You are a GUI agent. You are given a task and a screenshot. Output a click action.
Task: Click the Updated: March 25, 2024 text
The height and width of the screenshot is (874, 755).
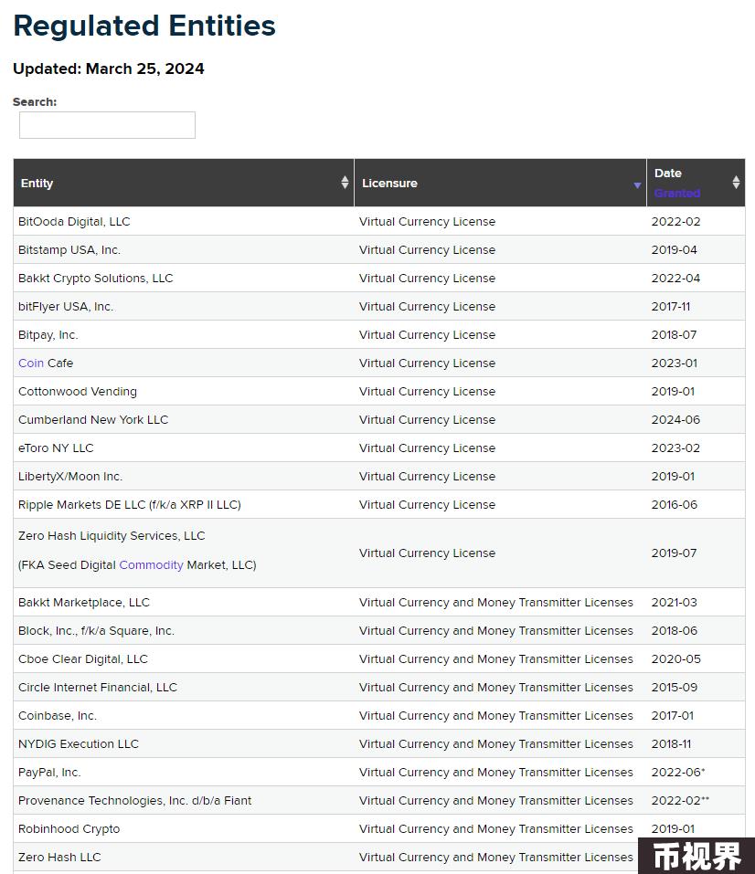(x=109, y=68)
